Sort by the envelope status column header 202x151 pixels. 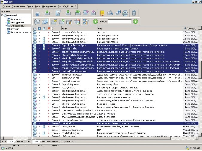point(34,29)
